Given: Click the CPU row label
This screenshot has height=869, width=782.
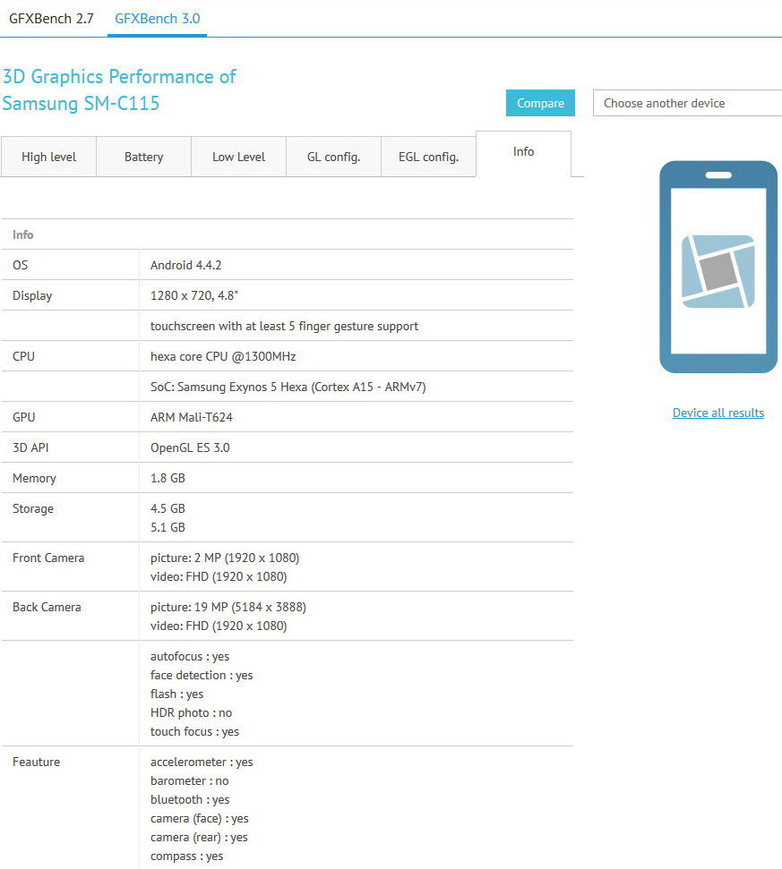Looking at the screenshot, I should (23, 356).
